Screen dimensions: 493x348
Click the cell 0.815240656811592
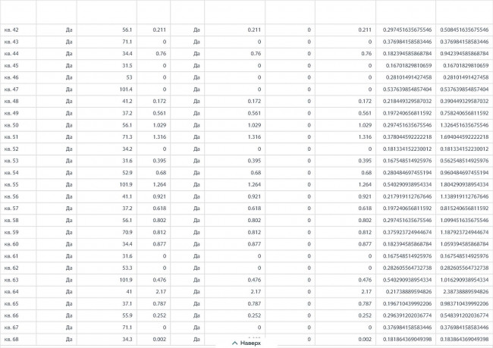pyautogui.click(x=464, y=208)
